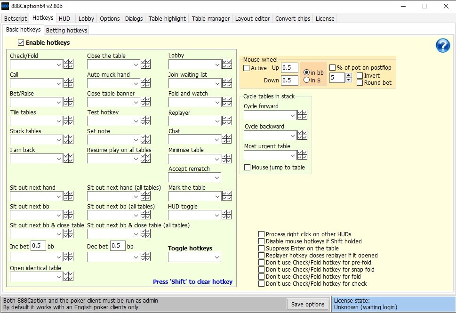Open the Sit out next bb dropdown
This screenshot has width=456, height=313.
coord(36,215)
